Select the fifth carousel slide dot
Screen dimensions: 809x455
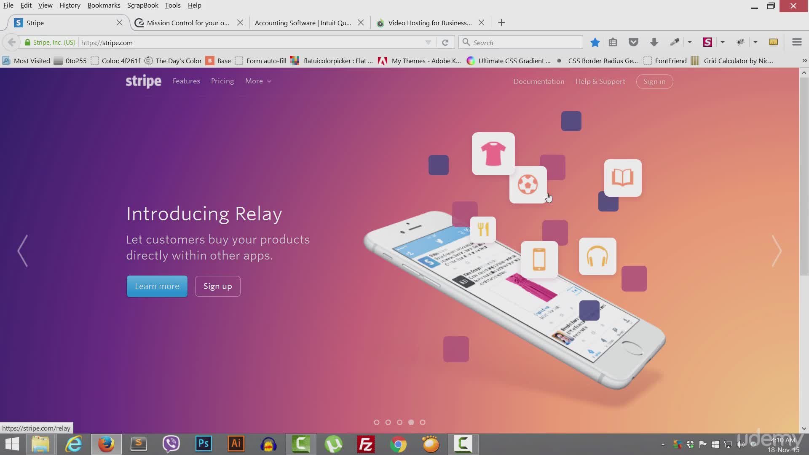click(423, 422)
